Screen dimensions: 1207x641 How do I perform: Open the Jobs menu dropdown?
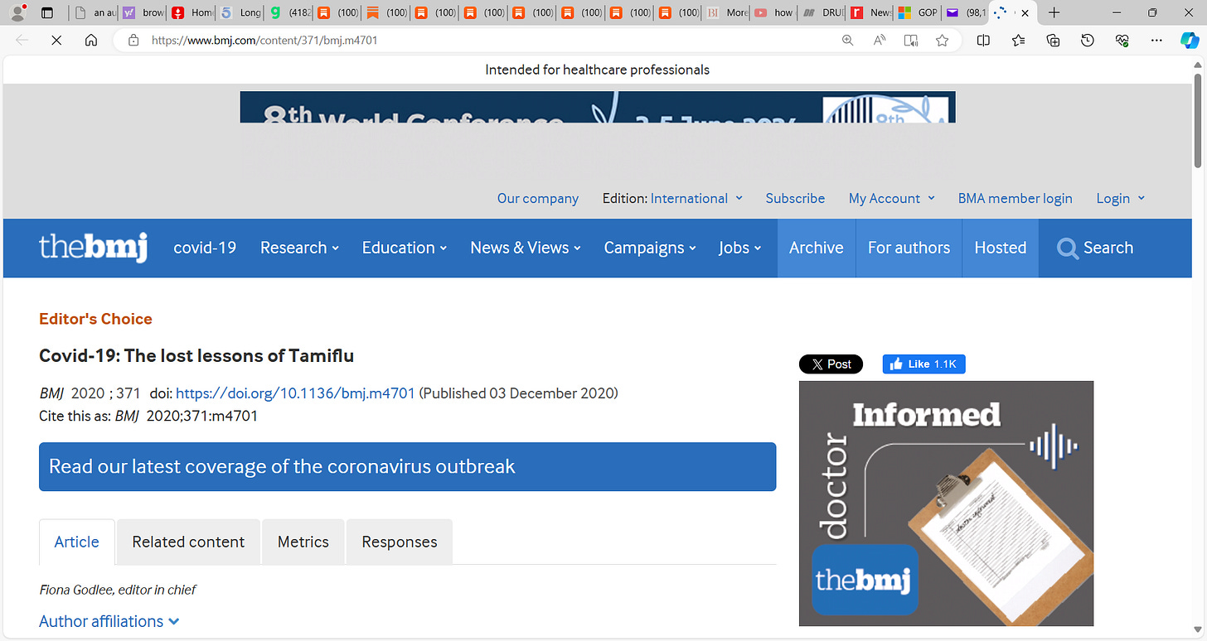(740, 248)
